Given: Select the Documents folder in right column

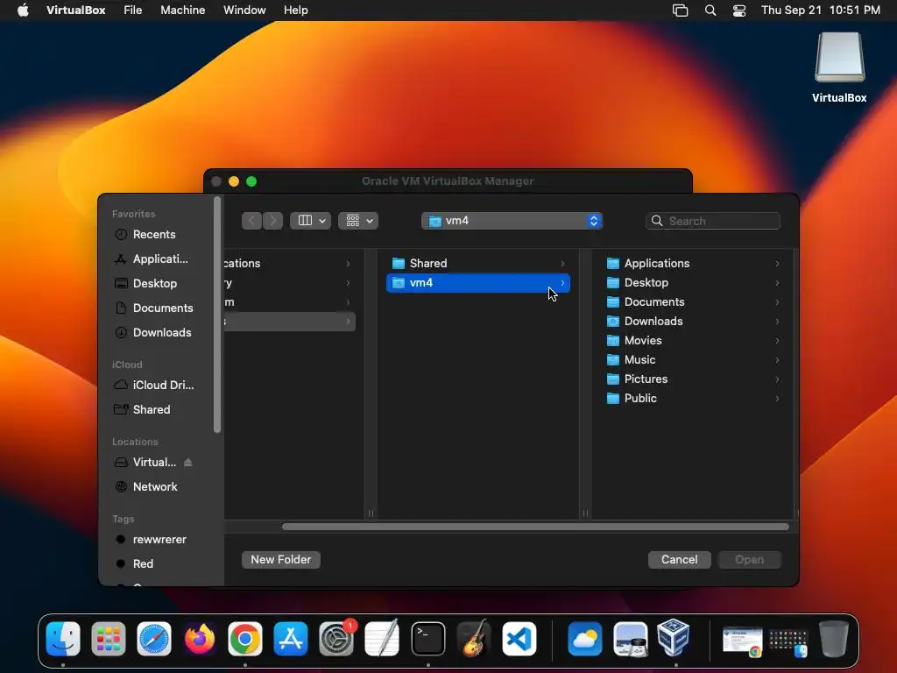Looking at the screenshot, I should point(692,302).
